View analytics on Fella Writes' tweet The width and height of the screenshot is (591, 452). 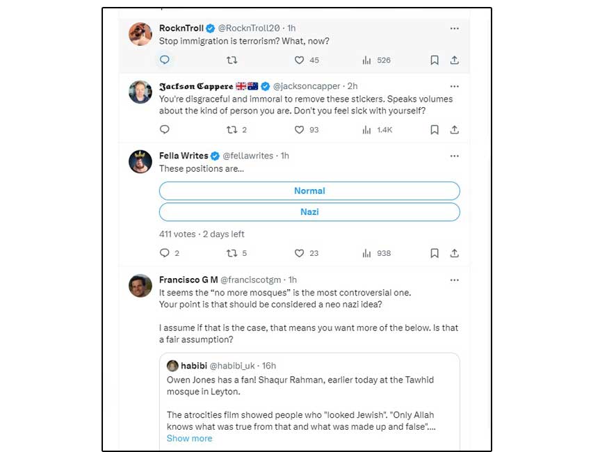[367, 253]
